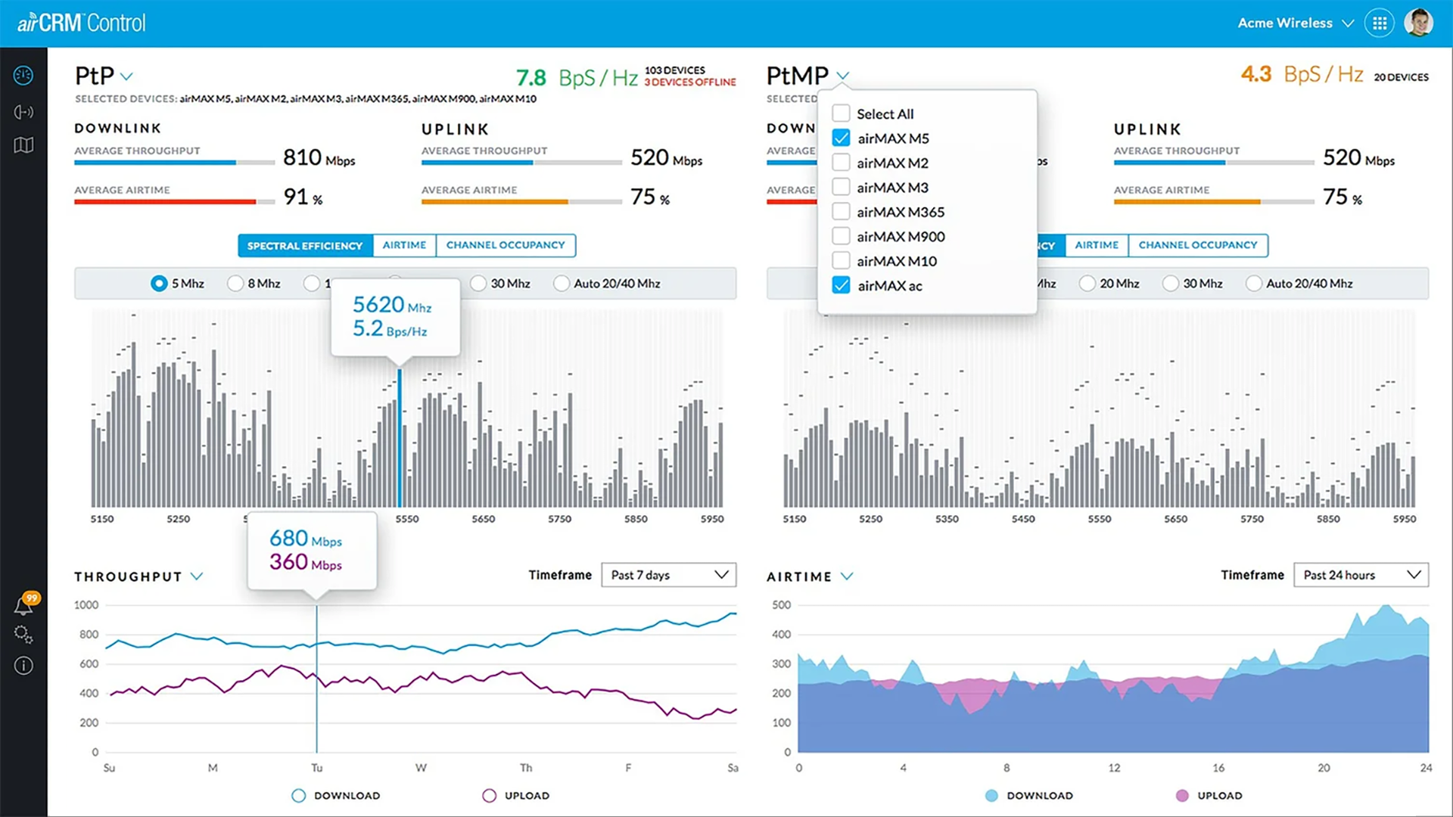Open the dashboard gauge icon in the sidebar
This screenshot has height=817, width=1453.
[23, 75]
